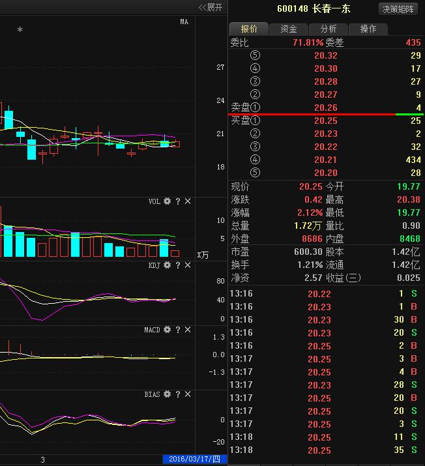Open VOL indicator settings gear
425x466 pixels.
tap(168, 201)
